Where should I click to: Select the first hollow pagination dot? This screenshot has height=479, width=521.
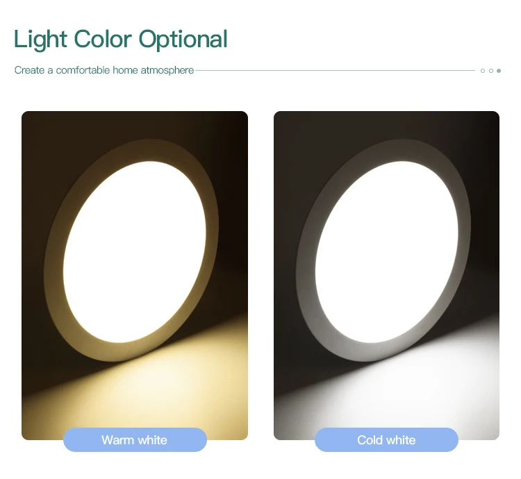click(x=483, y=71)
